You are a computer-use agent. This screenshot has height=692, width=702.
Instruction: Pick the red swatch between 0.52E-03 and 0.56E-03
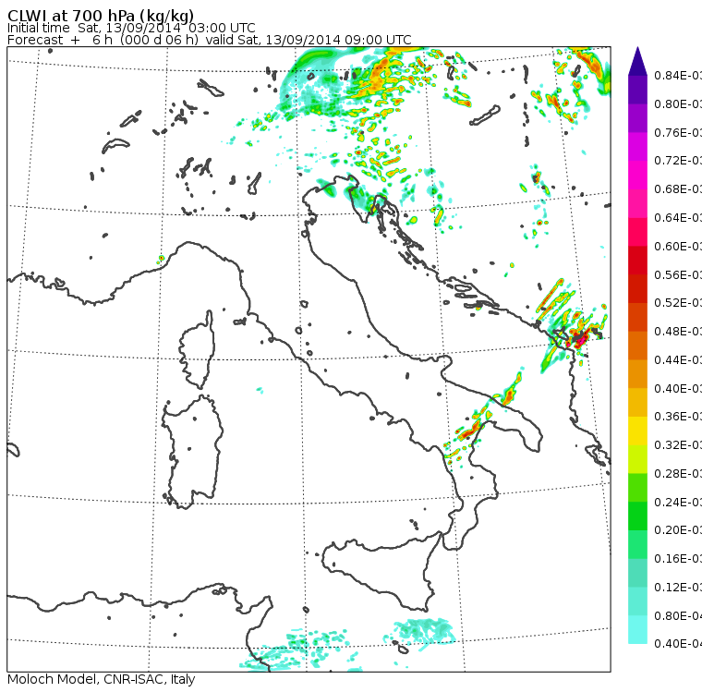click(637, 288)
